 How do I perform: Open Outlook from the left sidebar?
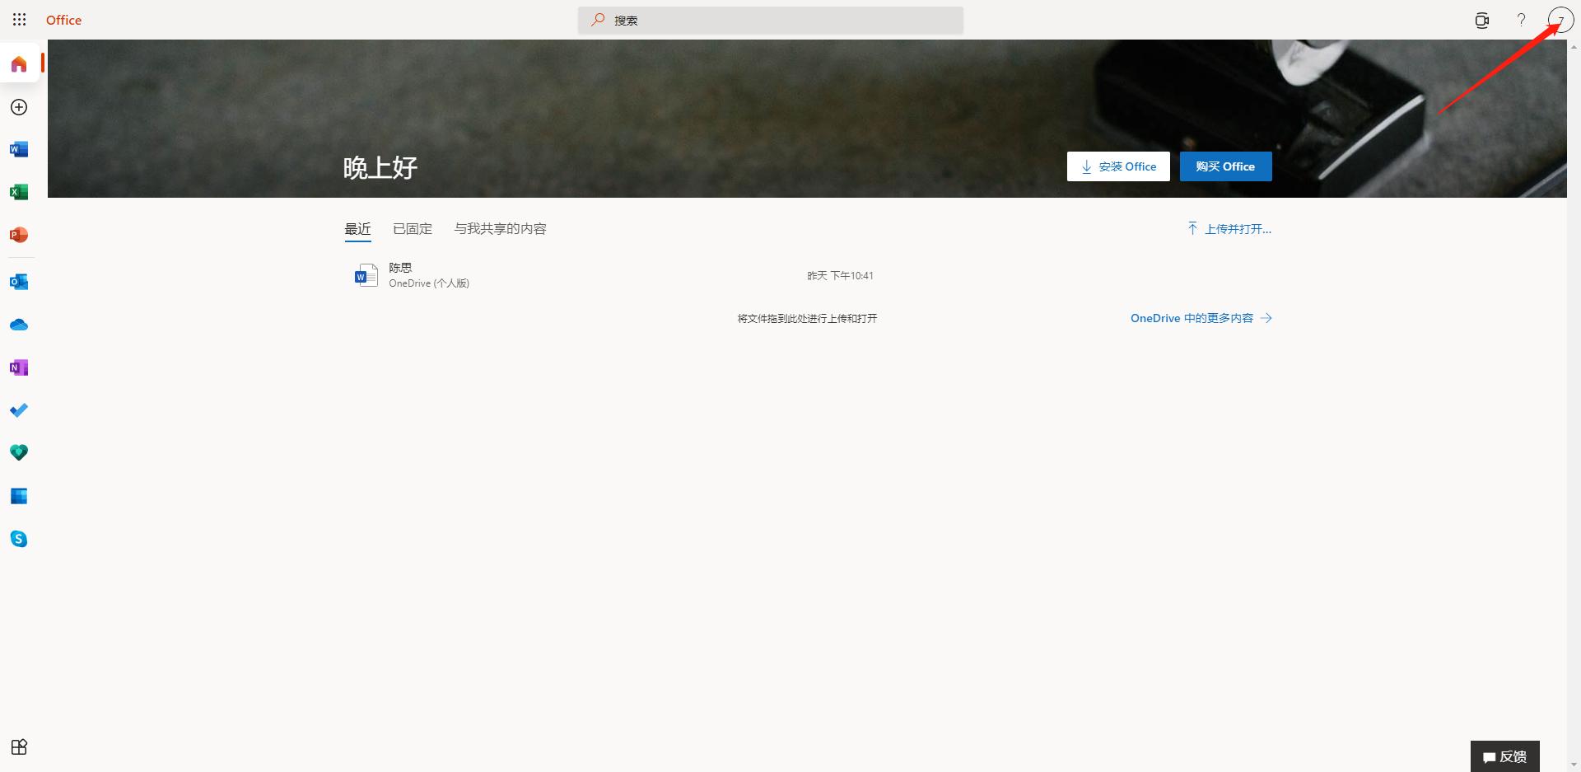point(19,282)
